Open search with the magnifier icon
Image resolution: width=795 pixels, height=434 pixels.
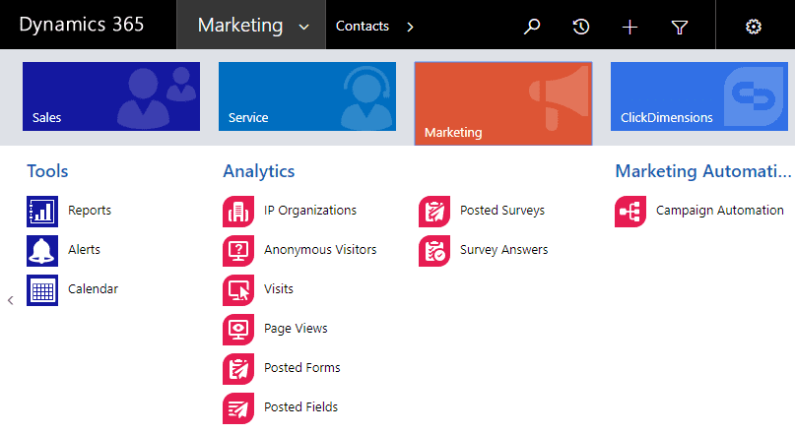pyautogui.click(x=532, y=27)
